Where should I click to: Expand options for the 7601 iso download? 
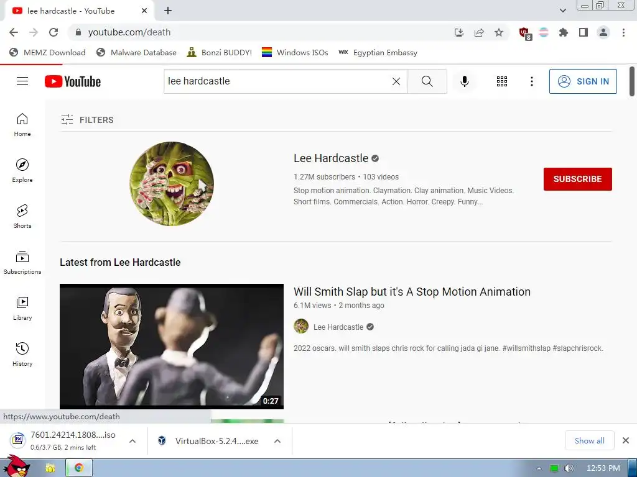pos(133,441)
